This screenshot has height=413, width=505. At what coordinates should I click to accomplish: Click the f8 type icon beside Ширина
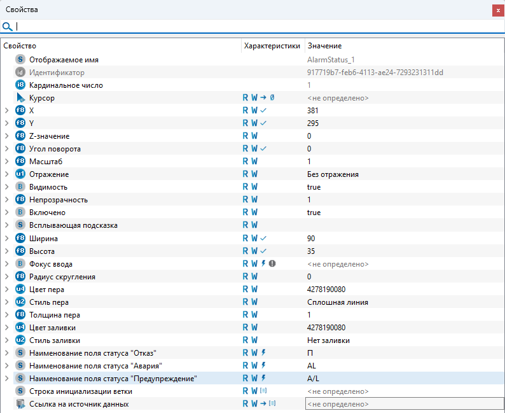pyautogui.click(x=20, y=238)
